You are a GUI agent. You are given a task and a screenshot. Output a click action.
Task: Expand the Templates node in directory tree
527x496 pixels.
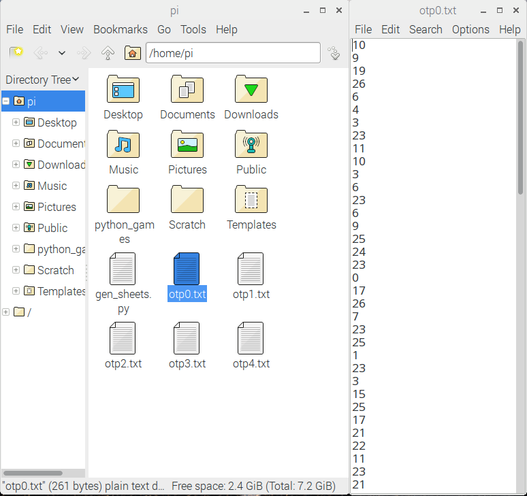coord(16,291)
